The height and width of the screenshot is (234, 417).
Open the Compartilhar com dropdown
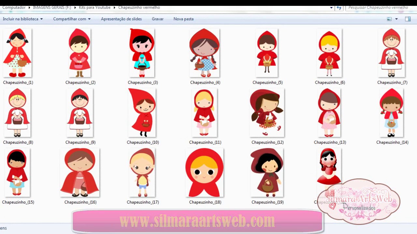(x=72, y=19)
